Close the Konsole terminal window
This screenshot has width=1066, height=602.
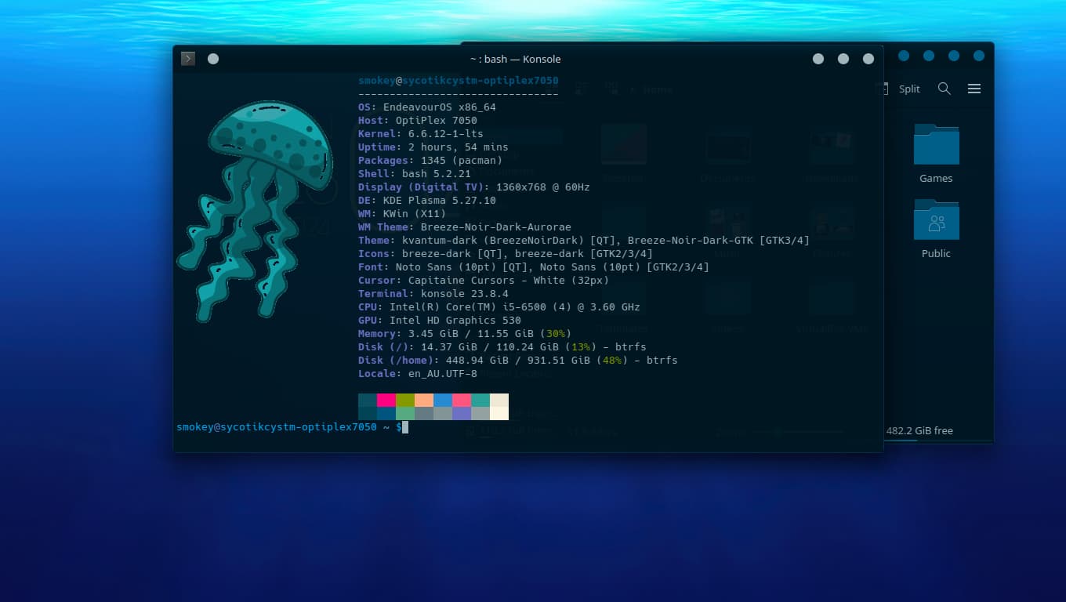coord(868,59)
